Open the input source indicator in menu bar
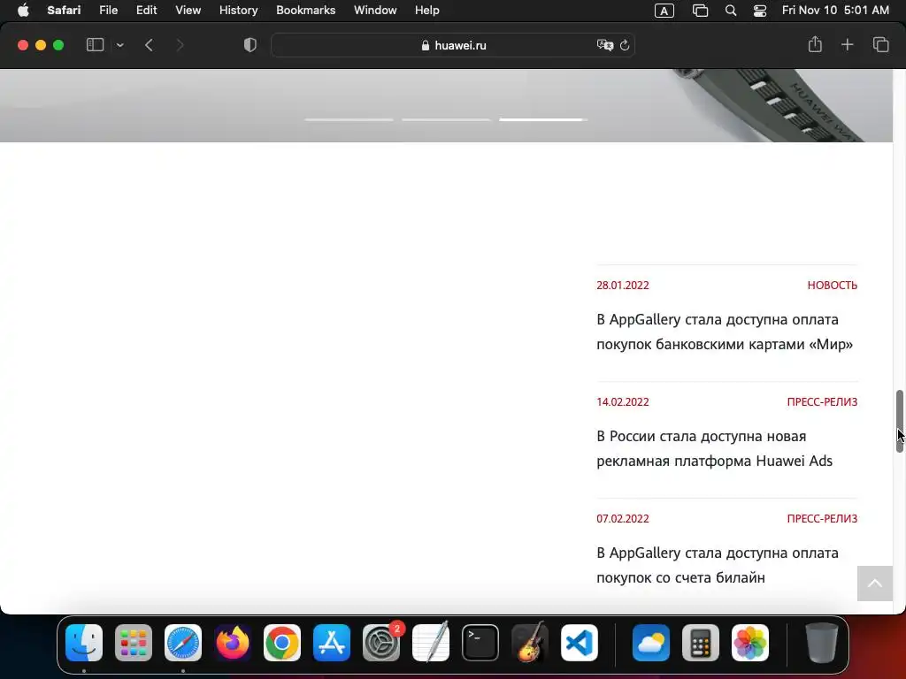 point(664,11)
